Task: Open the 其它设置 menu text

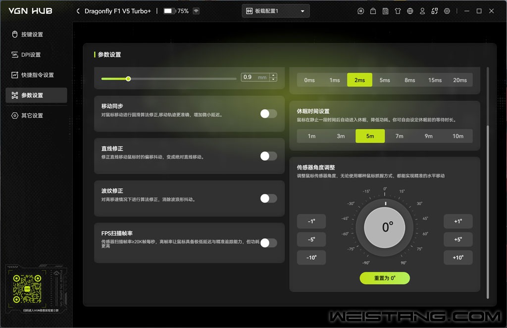Action: (x=32, y=115)
